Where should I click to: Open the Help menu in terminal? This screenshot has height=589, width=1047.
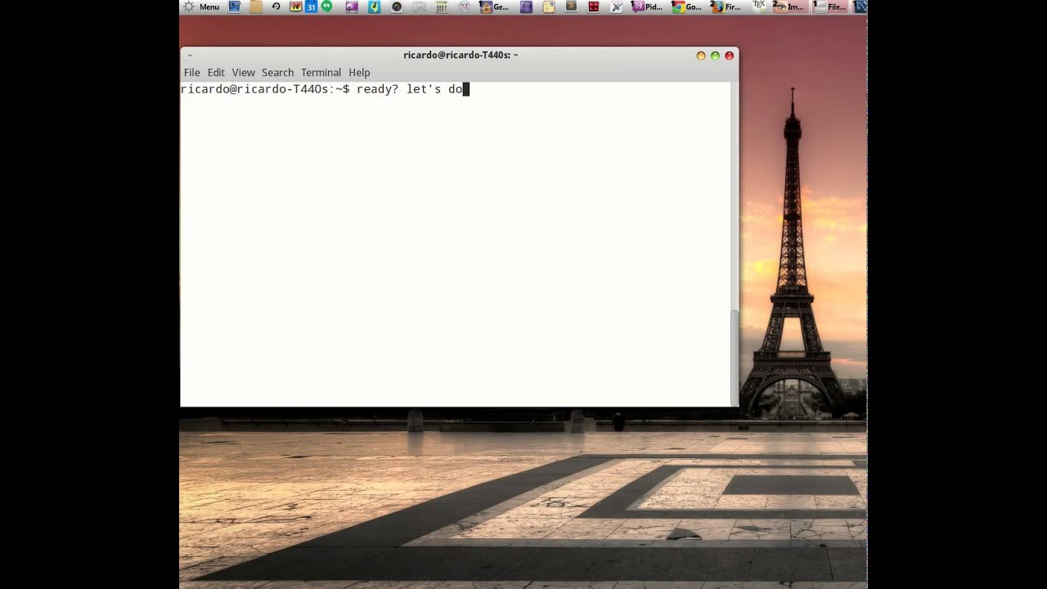pyautogui.click(x=359, y=73)
